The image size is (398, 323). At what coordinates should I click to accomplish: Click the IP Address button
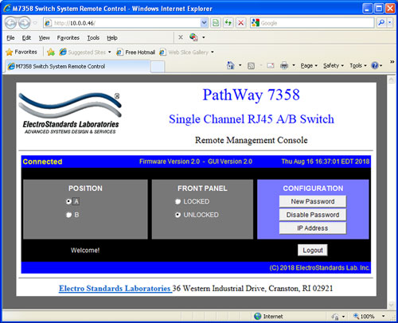[x=313, y=228]
